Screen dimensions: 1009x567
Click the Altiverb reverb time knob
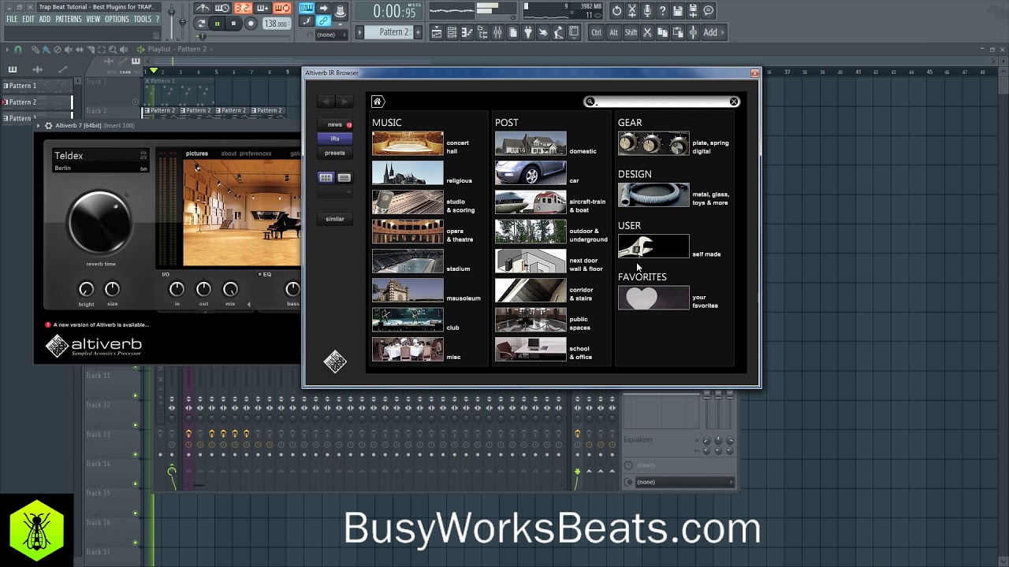100,223
